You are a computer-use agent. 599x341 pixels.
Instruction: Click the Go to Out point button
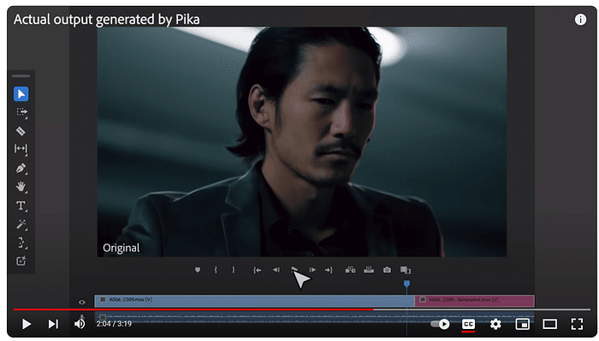point(329,270)
